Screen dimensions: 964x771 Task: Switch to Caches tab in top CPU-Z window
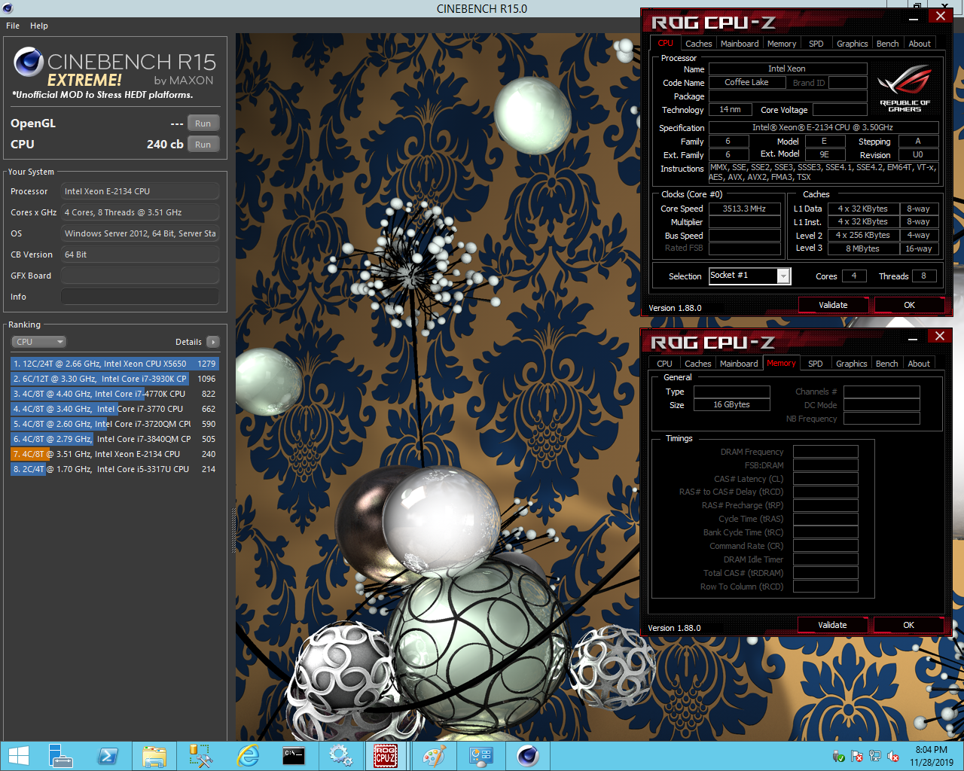(x=698, y=44)
